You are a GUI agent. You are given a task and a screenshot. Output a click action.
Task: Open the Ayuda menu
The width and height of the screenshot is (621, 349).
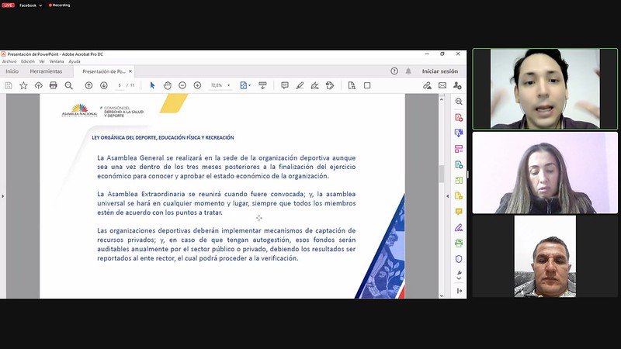(75, 61)
